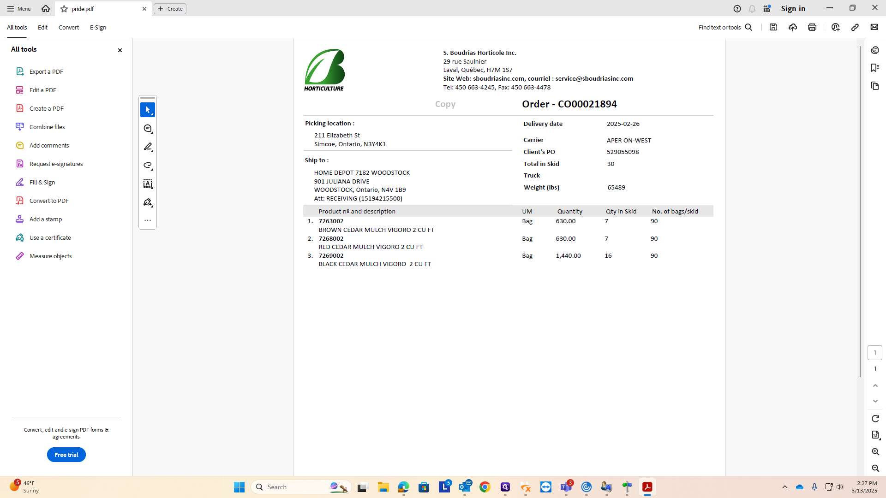Click the save file icon
The image size is (886, 498).
[773, 27]
